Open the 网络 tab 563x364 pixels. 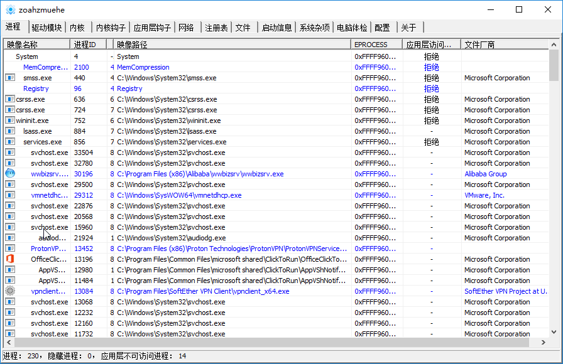186,28
